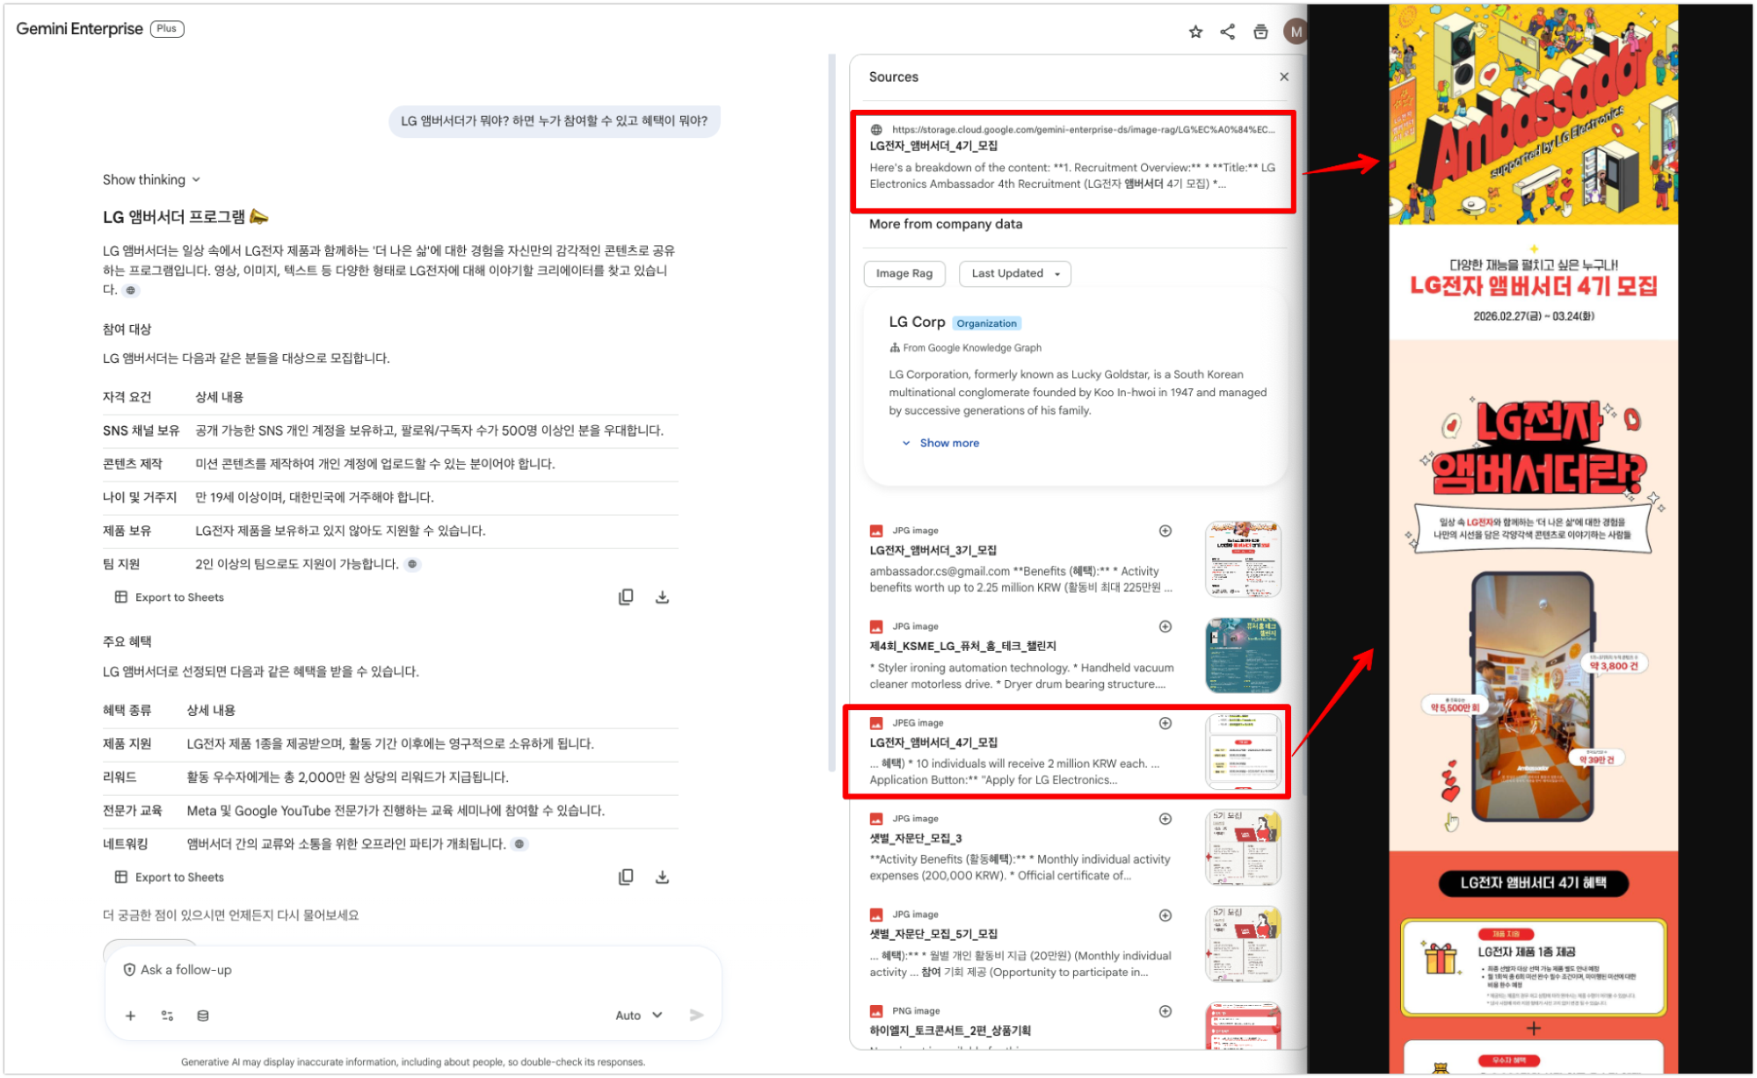This screenshot has width=1757, height=1078.
Task: Click plus icon for 하이엘지_토크콘서트_2편_상품기획 source
Action: click(1165, 1012)
